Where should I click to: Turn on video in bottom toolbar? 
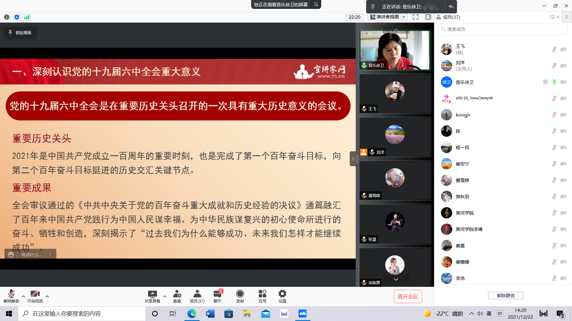click(35, 296)
